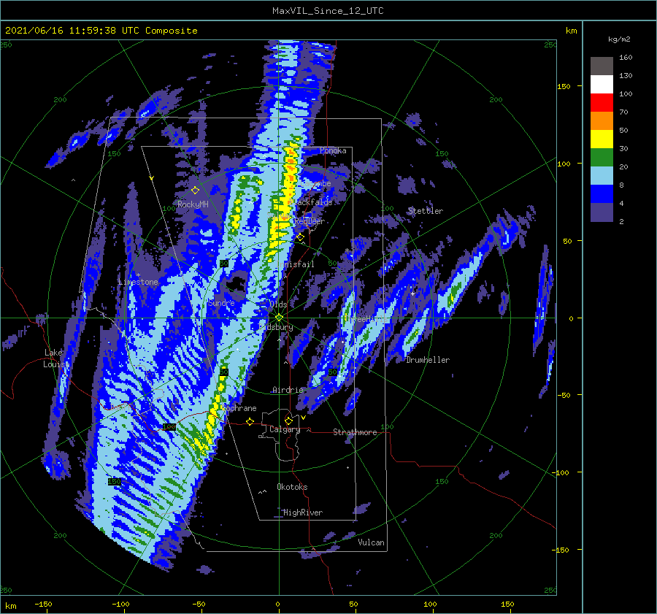This screenshot has height=614, width=657.
Task: Click the Limestone location label
Action: coord(138,282)
